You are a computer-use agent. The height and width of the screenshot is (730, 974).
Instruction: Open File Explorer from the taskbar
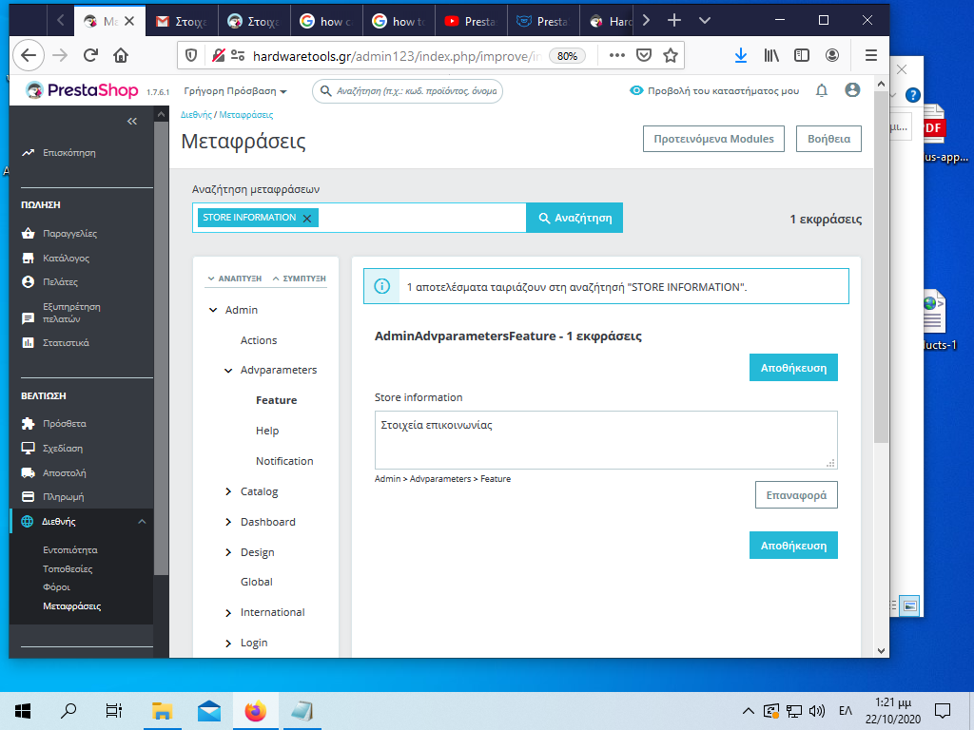pos(162,711)
